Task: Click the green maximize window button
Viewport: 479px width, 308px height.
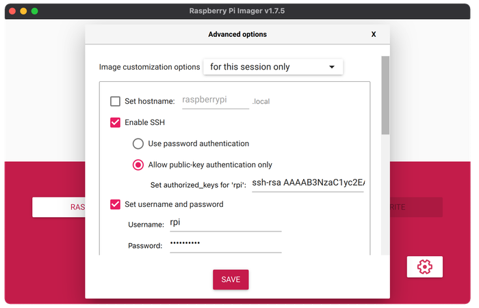Action: coord(34,11)
